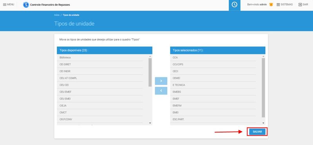
Task: Click down arrow of available types scrollbar
Action: coord(150,123)
